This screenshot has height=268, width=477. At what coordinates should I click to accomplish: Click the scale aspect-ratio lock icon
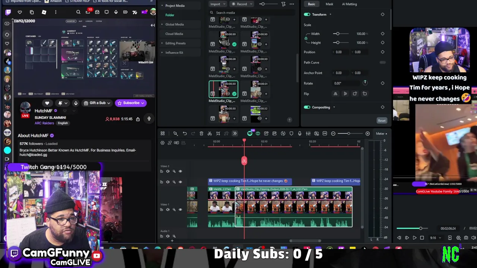pos(306,38)
